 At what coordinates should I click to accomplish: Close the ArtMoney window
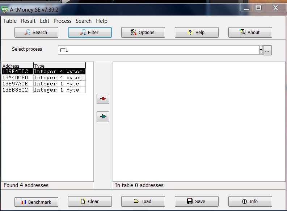pos(275,8)
